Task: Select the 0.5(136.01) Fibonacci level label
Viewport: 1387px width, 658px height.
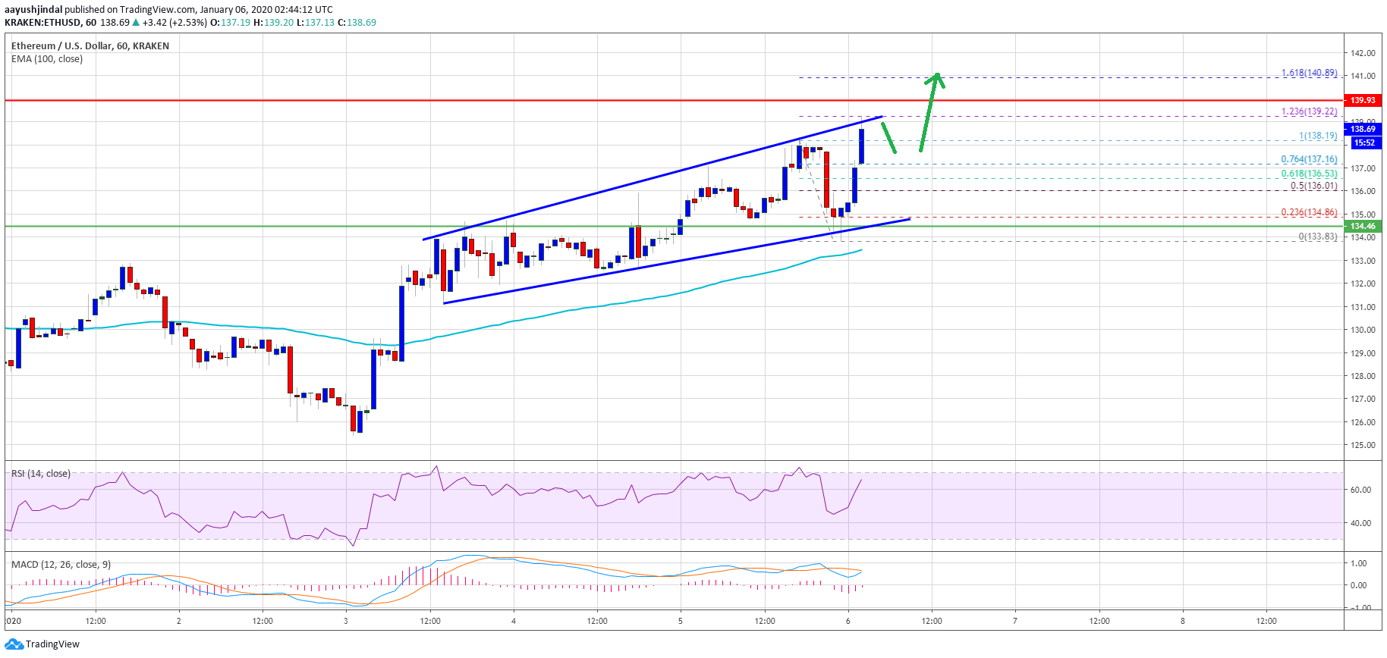Action: 1313,186
